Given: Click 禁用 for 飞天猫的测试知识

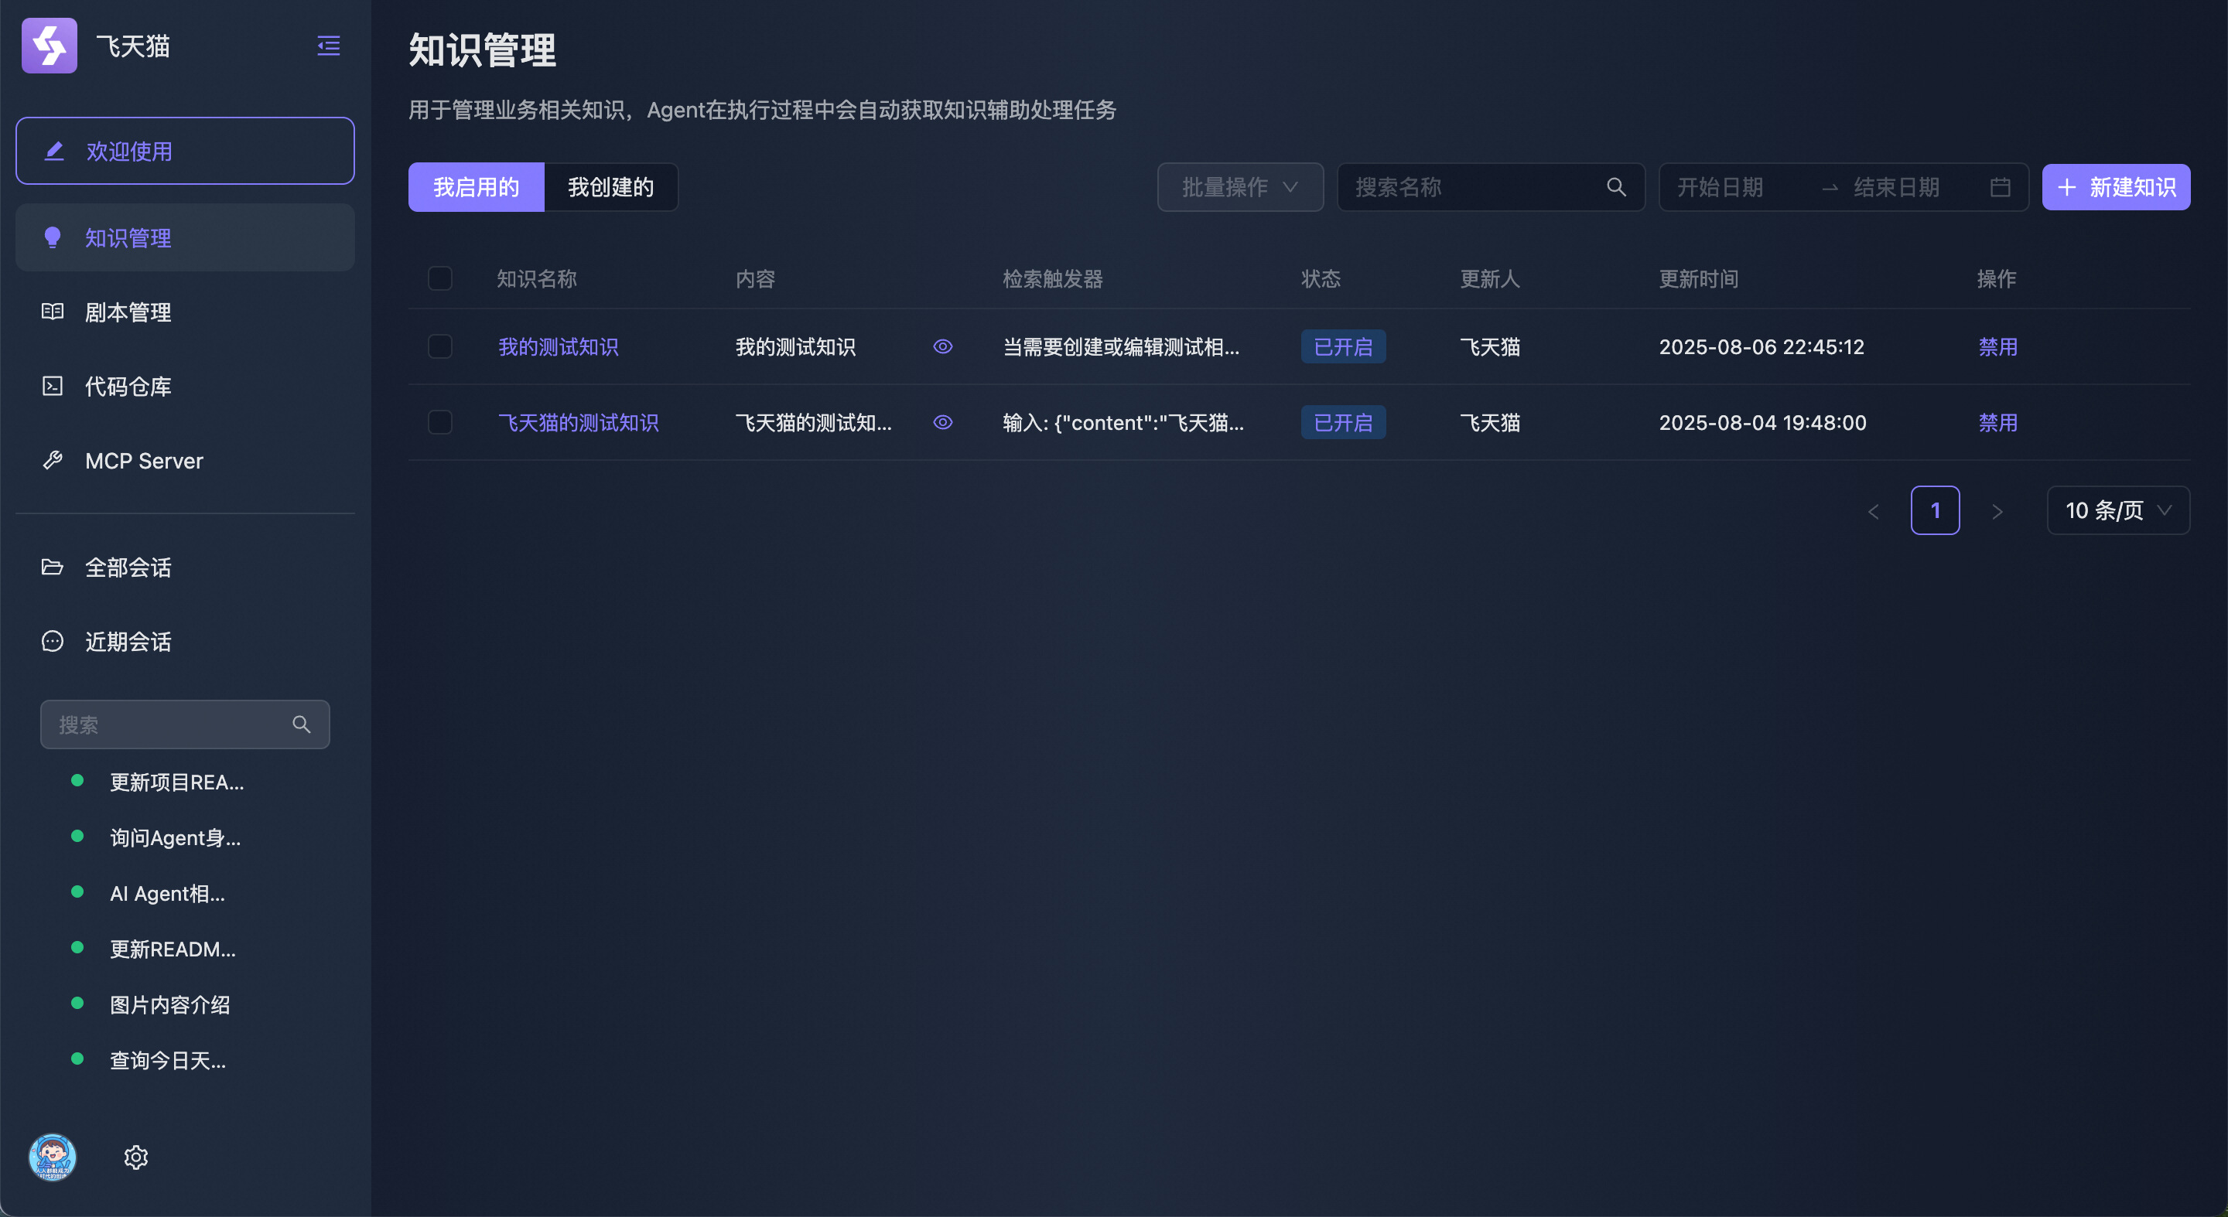Looking at the screenshot, I should point(1997,422).
